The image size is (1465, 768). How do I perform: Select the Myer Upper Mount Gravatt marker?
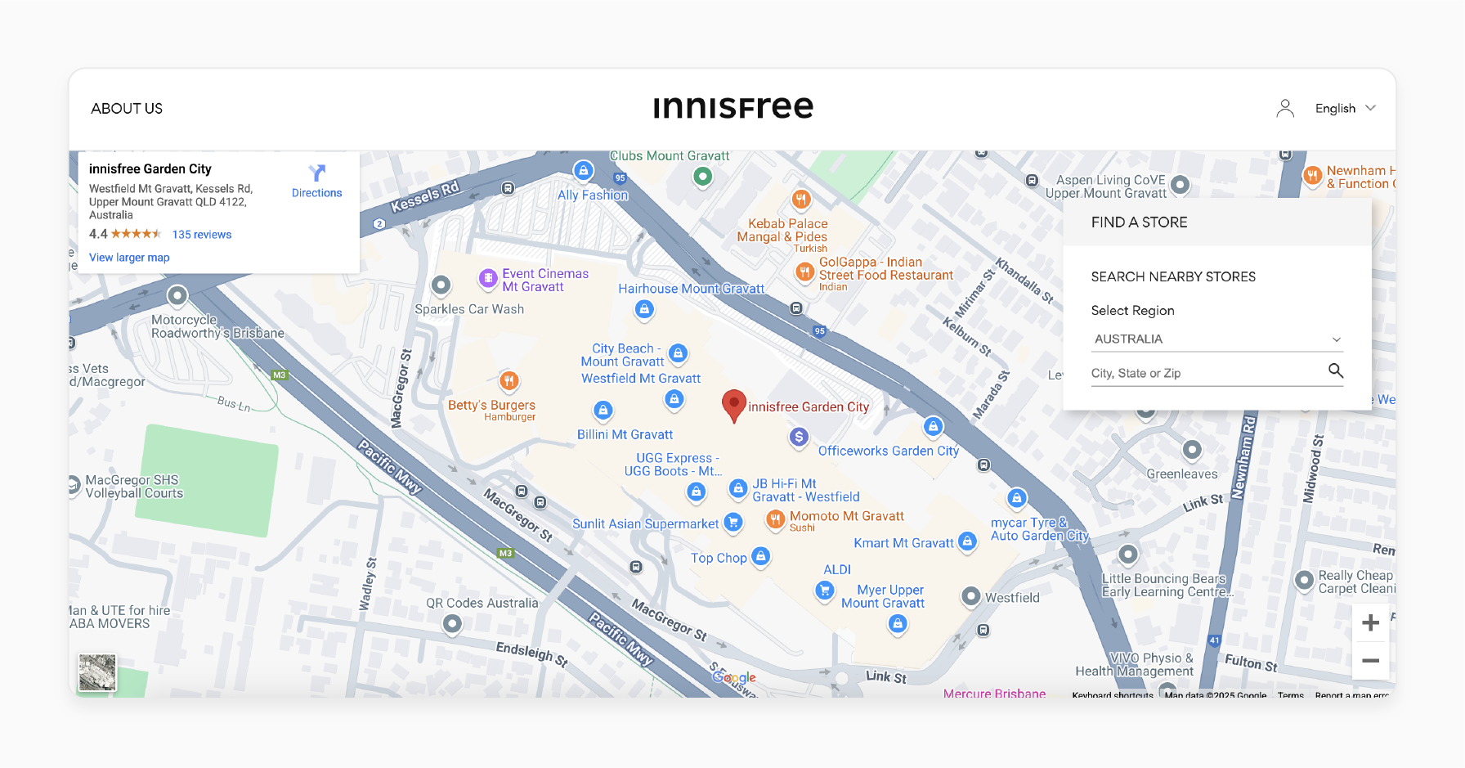click(x=898, y=624)
